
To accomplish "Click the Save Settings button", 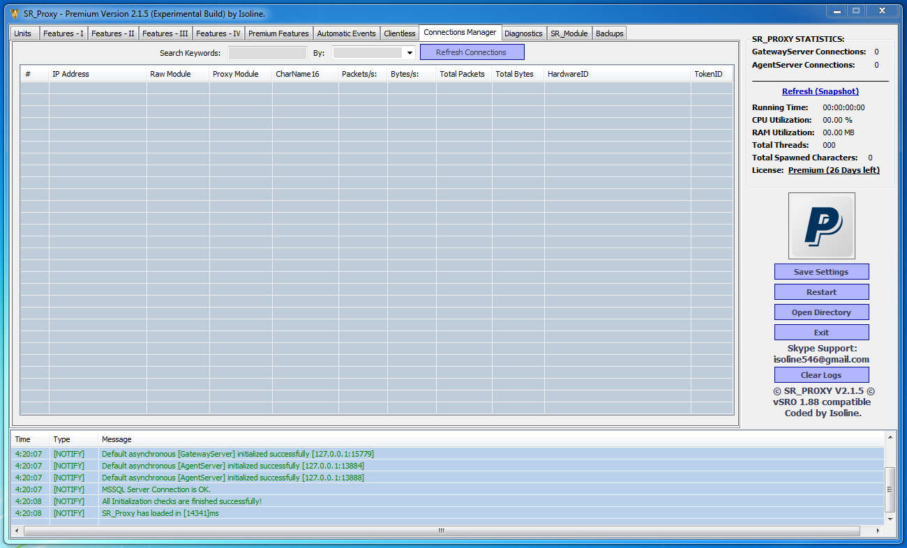I will (822, 272).
